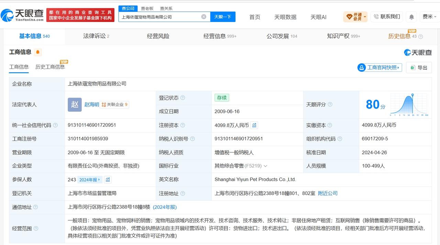Click the 关联企业 9 badge
Image resolution: width=440 pixels, height=245 pixels.
tap(114, 104)
